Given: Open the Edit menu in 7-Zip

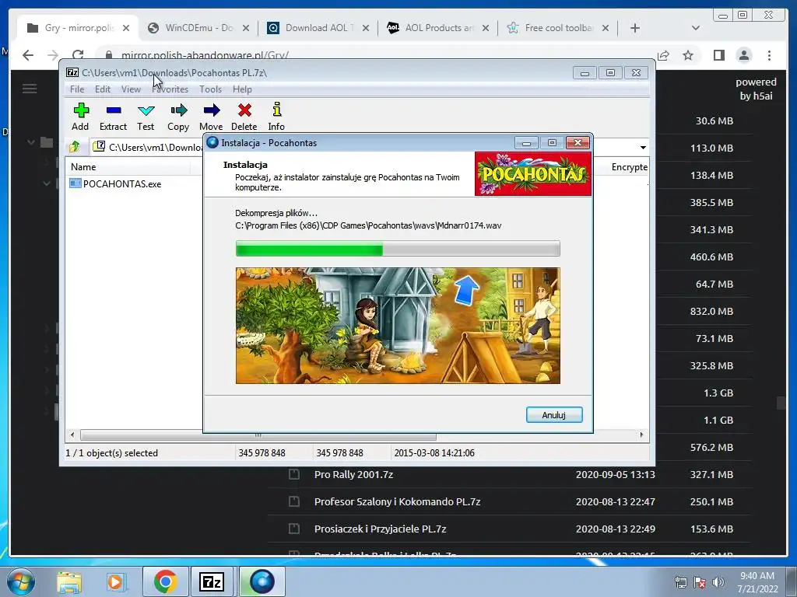Looking at the screenshot, I should point(103,89).
